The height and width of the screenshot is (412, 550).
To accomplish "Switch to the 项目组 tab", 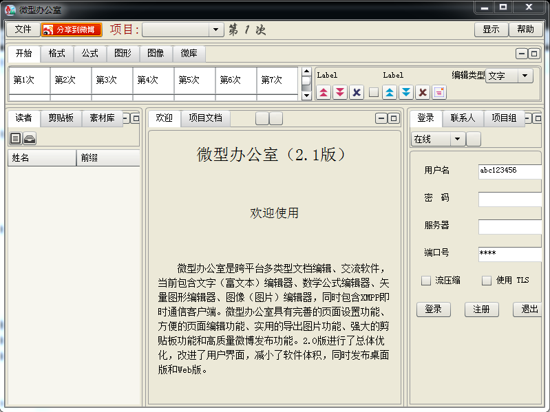I will (504, 118).
